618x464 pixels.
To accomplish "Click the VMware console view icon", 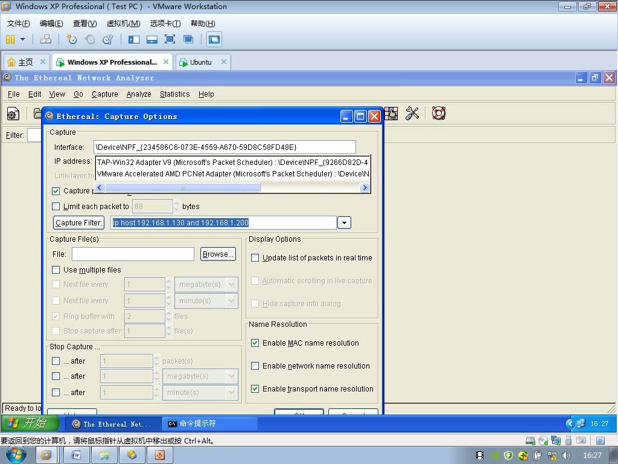I will (214, 39).
